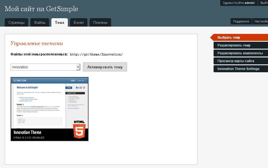Image resolution: width=268 pixels, height=168 pixels.
Task: Click the Мой сайт на GetSimple site title
Action: click(41, 9)
